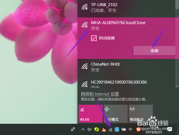Open 网络和 Internet 设置 link
The height and width of the screenshot is (135, 179).
pyautogui.click(x=100, y=94)
